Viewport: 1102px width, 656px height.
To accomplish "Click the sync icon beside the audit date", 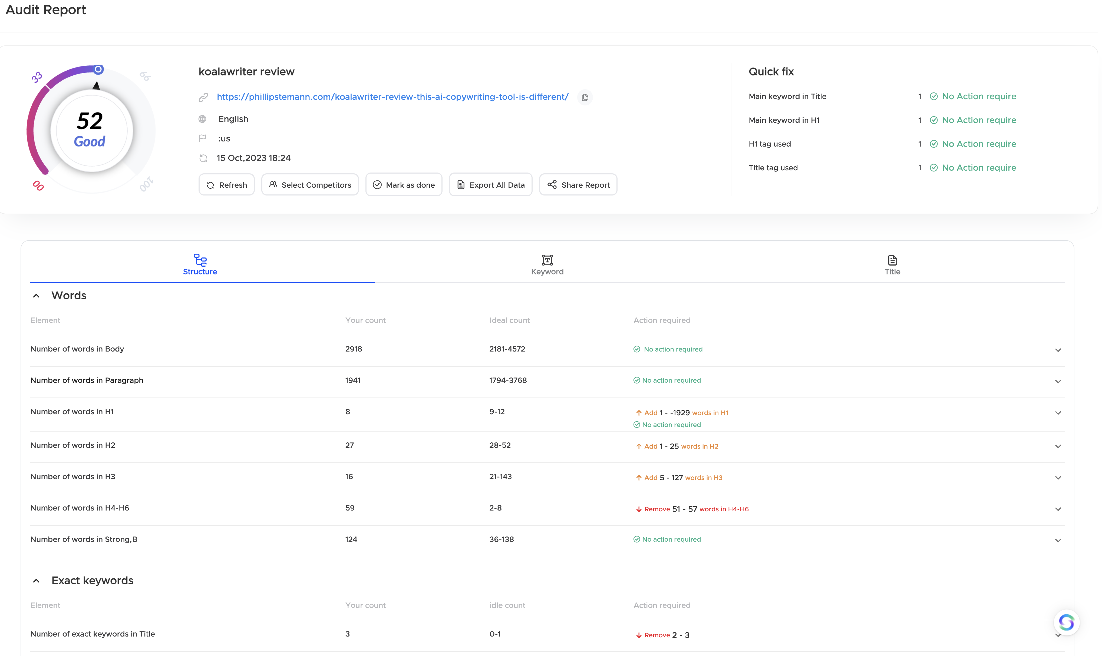I will point(203,158).
